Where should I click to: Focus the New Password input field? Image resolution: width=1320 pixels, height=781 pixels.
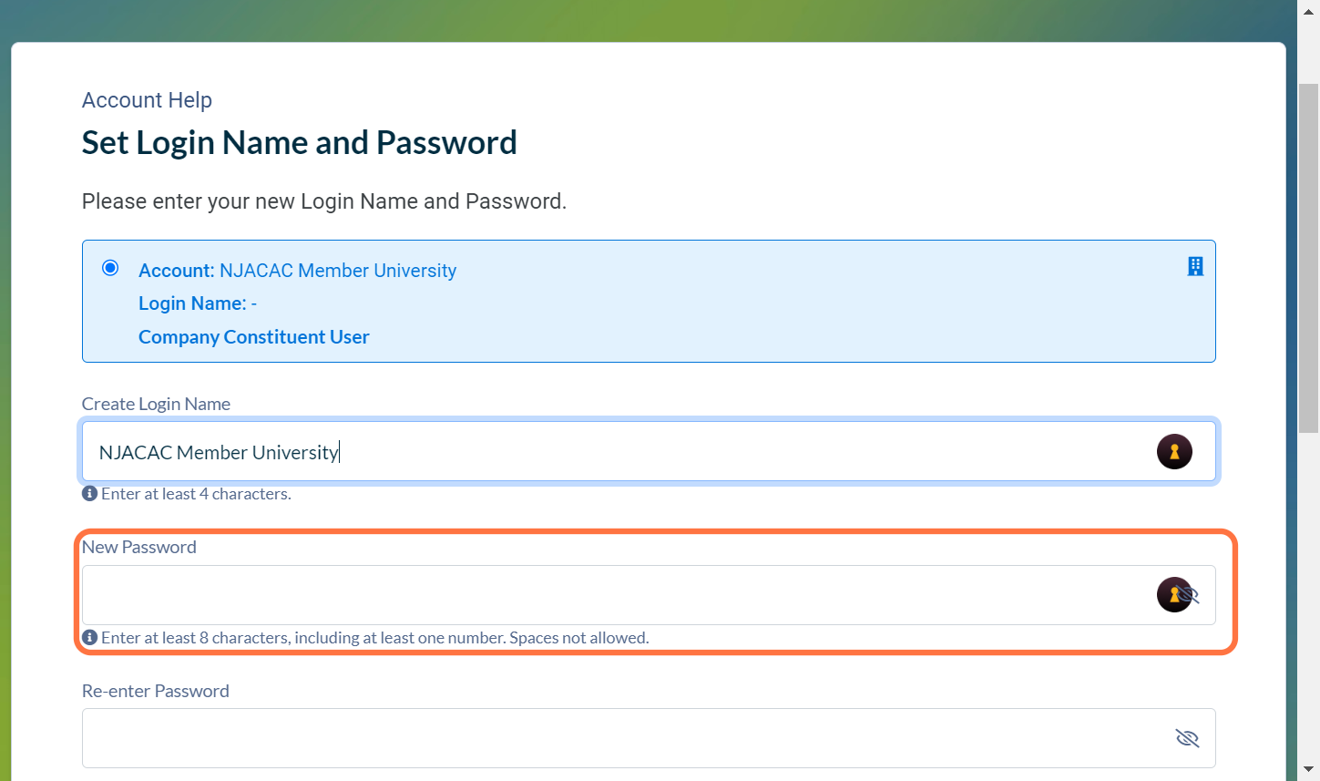[x=649, y=595]
